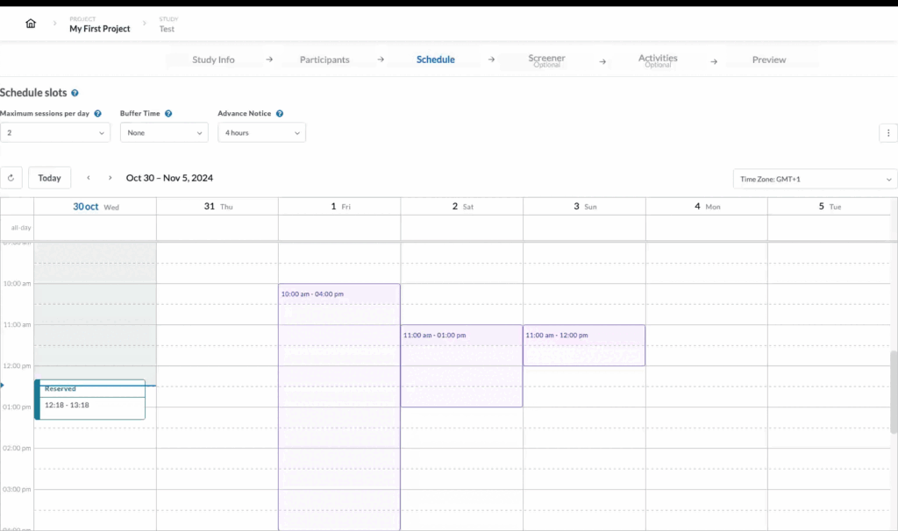The image size is (898, 531).
Task: Open the three-dot options menu
Action: [888, 132]
